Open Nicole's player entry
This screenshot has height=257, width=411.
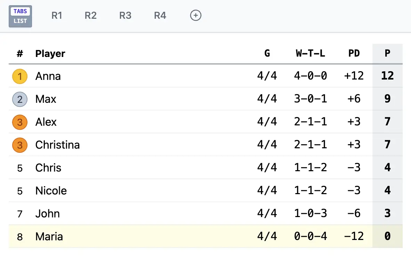click(51, 191)
